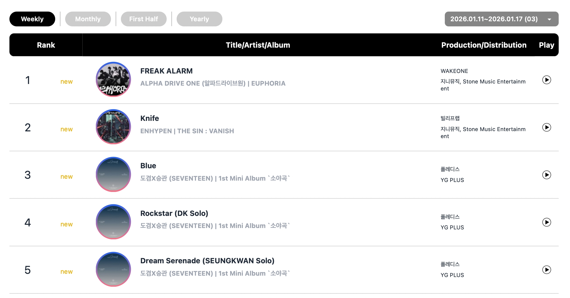Image resolution: width=570 pixels, height=298 pixels.
Task: Switch to First Half chart tab
Action: point(144,19)
